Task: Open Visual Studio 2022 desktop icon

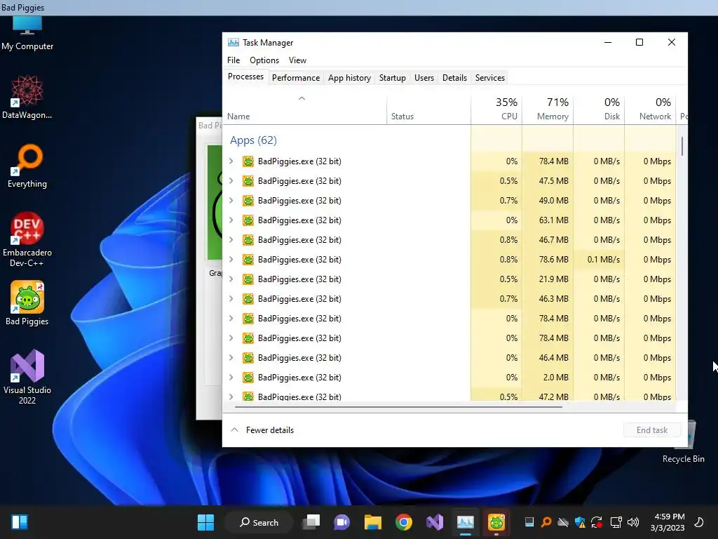Action: [27, 377]
